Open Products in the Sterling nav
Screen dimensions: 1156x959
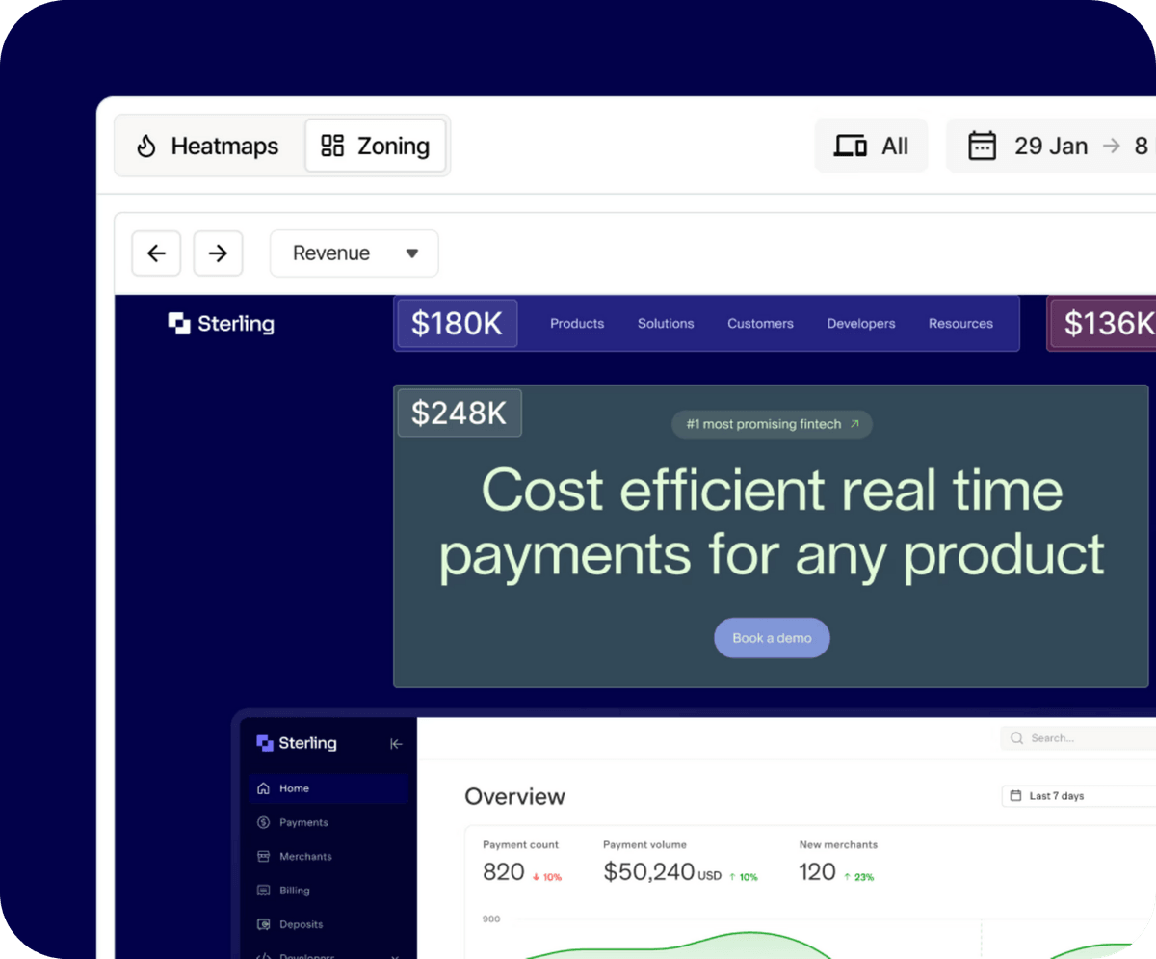tap(577, 324)
